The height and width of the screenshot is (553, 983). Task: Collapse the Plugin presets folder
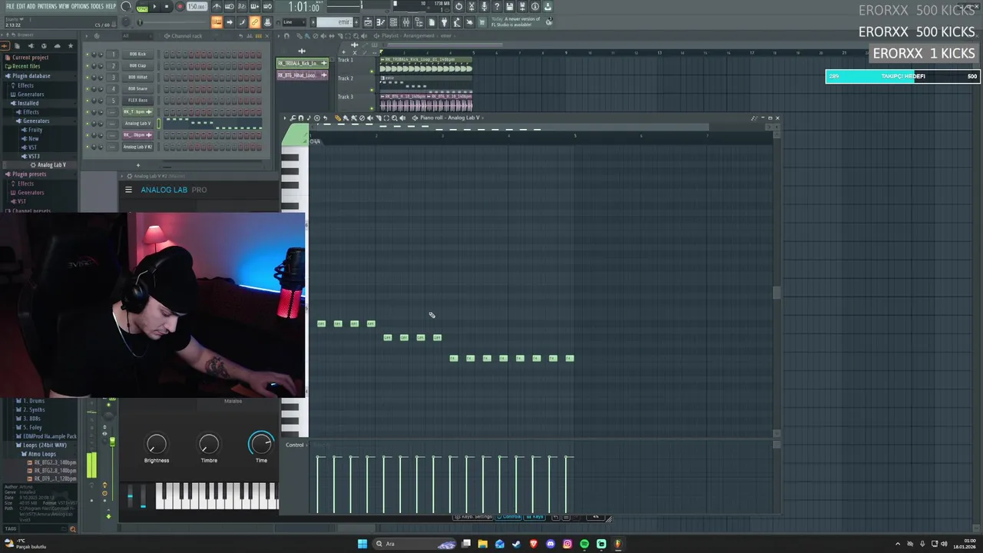point(29,174)
